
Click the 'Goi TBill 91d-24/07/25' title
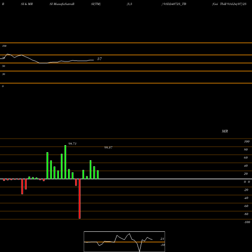pyautogui.click(x=229, y=4)
